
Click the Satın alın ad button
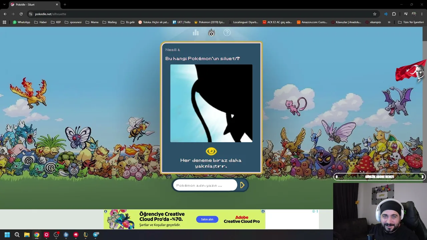[207, 219]
